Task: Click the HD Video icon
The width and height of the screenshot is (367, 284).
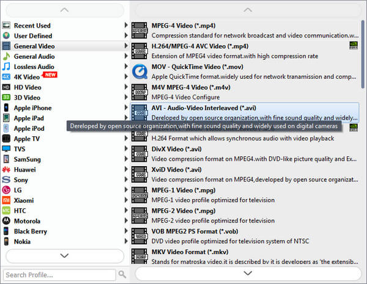Action: coord(6,87)
